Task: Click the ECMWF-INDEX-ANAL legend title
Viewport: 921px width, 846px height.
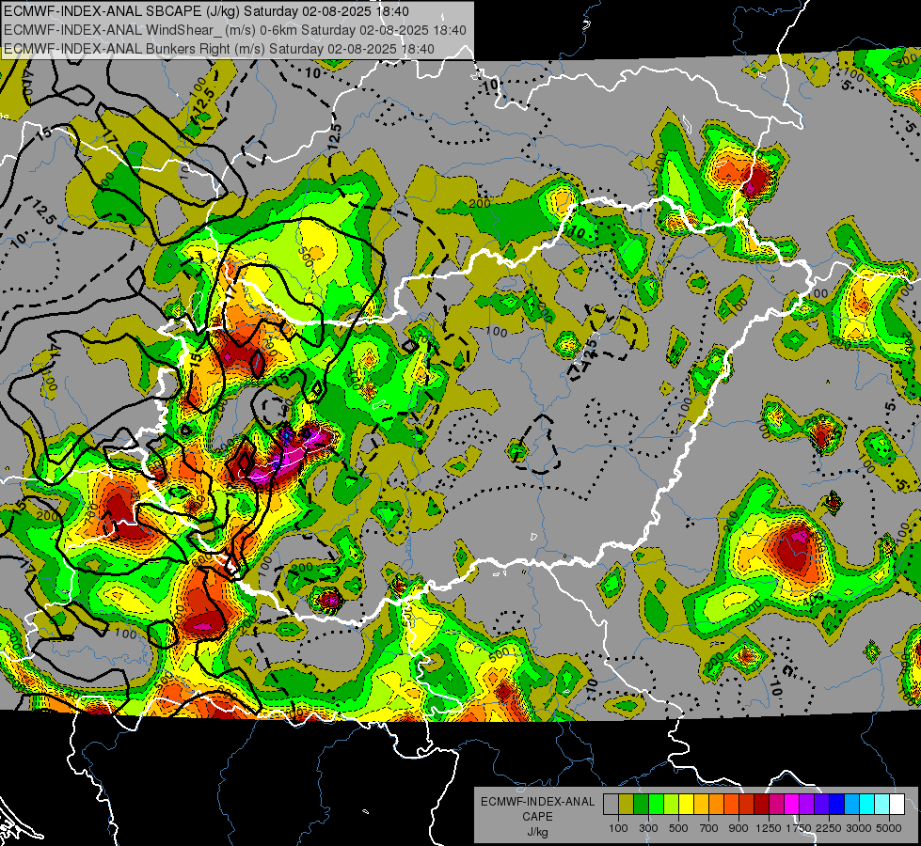Action: click(x=537, y=802)
